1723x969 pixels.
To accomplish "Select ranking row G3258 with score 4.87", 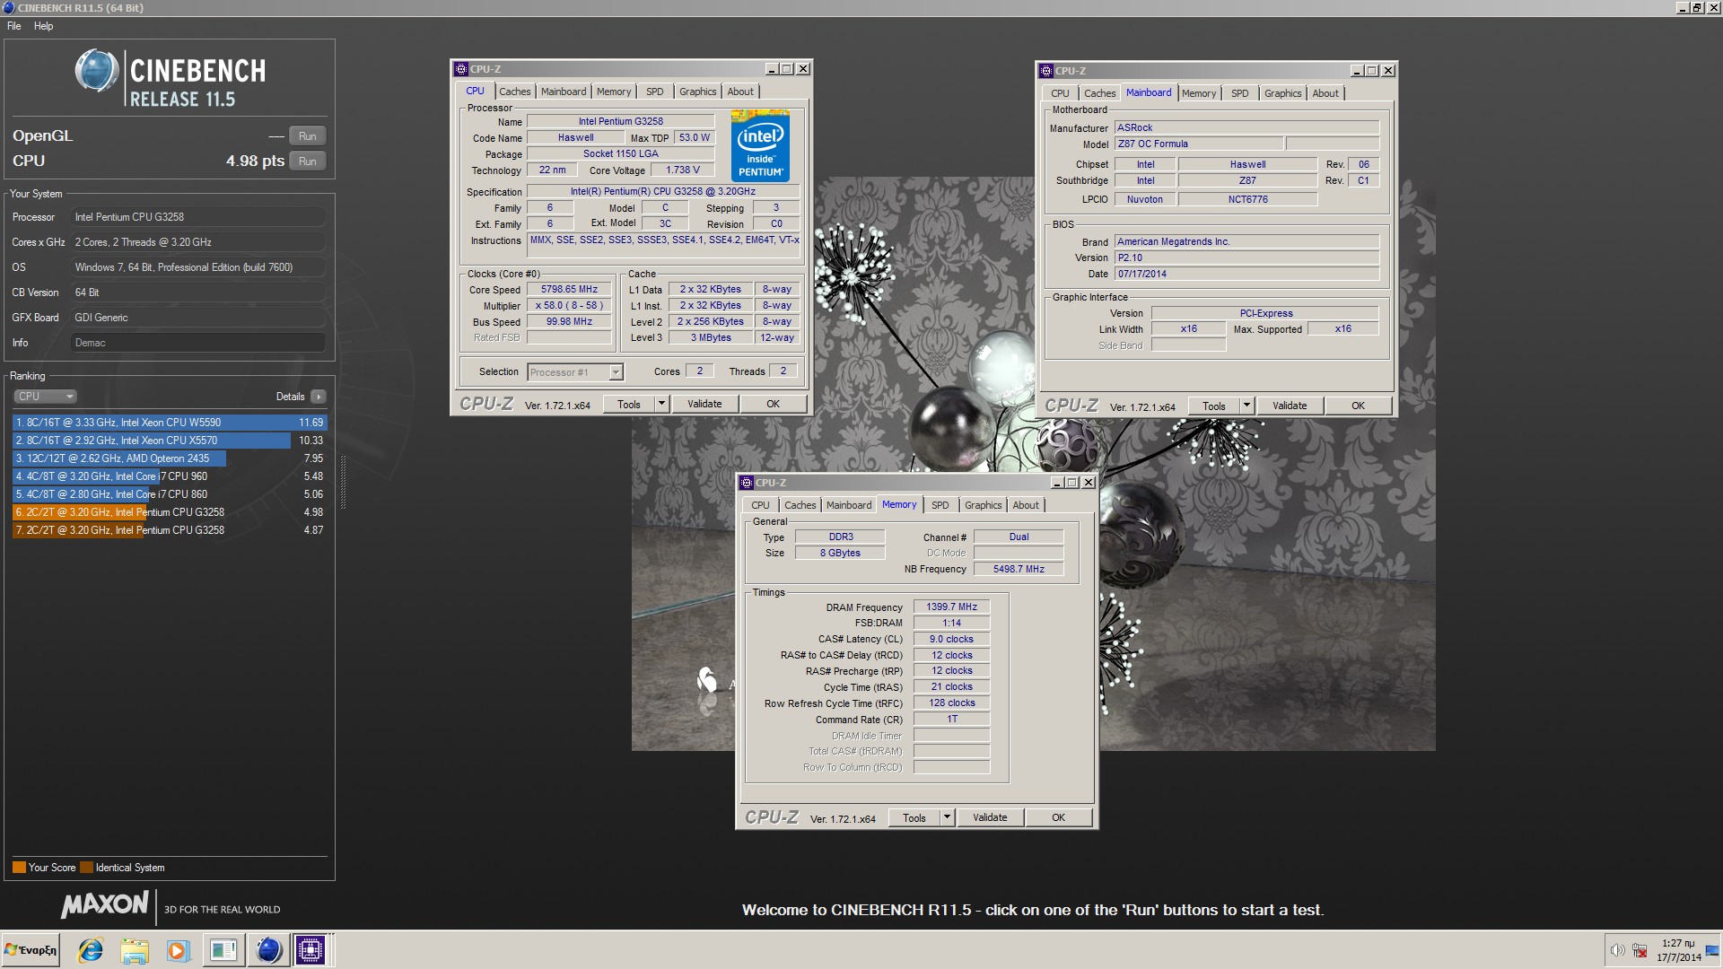I will click(170, 530).
